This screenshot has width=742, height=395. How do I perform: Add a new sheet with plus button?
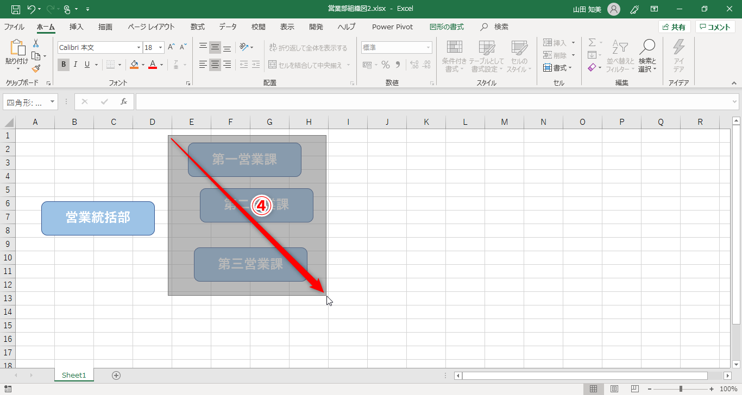(x=116, y=375)
